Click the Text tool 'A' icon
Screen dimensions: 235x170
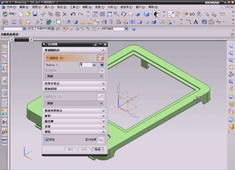point(196,22)
